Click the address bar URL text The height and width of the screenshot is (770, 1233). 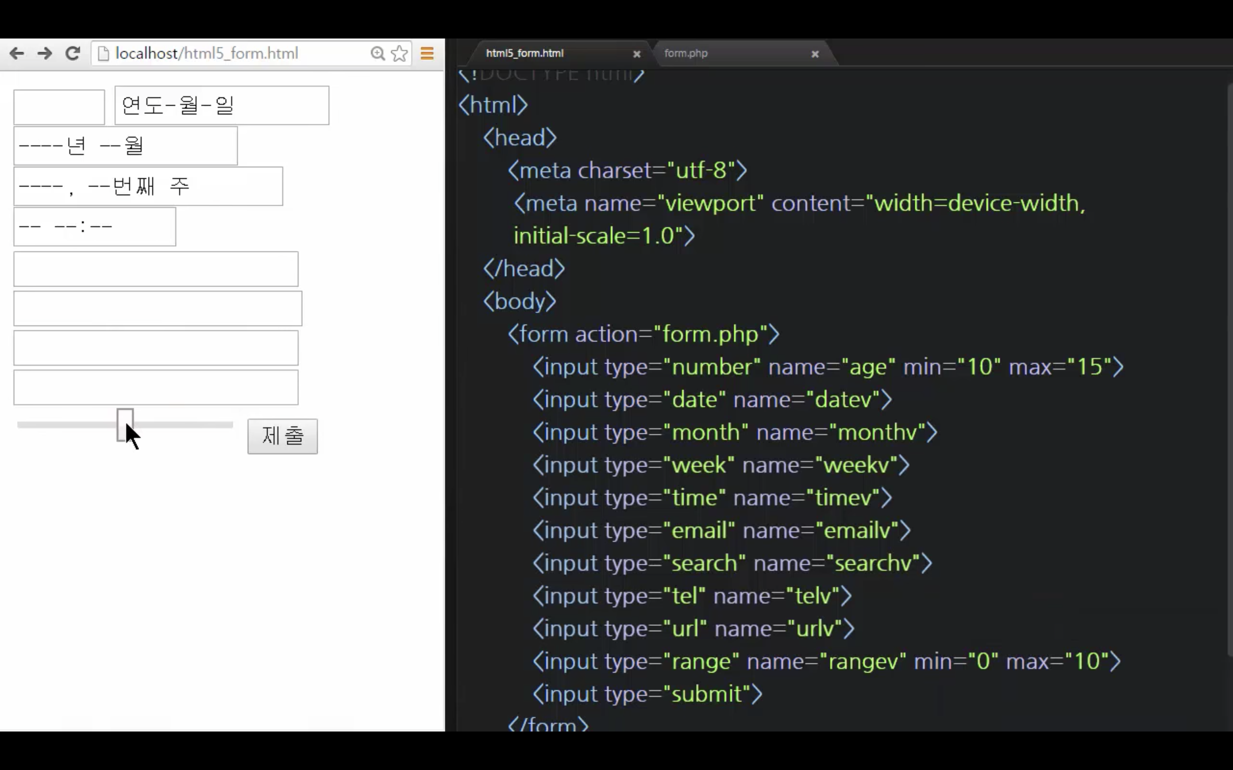[x=206, y=53]
